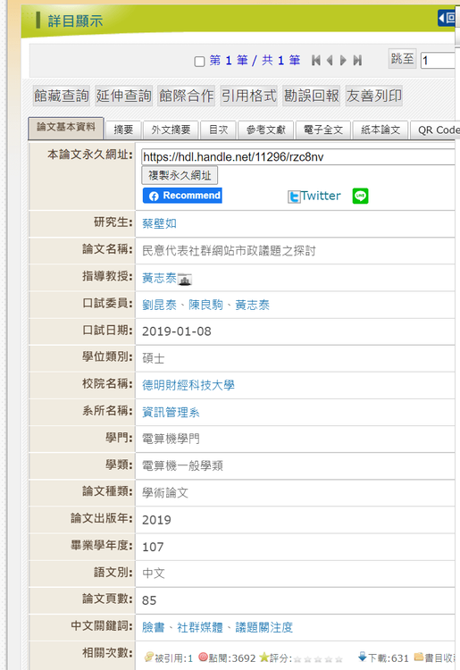Go to the first record
The width and height of the screenshot is (460, 670).
tap(316, 60)
